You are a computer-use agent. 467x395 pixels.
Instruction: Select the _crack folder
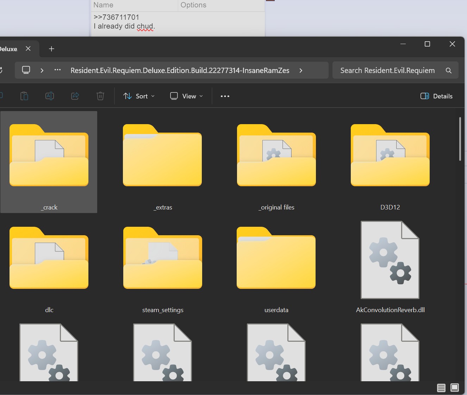click(x=49, y=162)
